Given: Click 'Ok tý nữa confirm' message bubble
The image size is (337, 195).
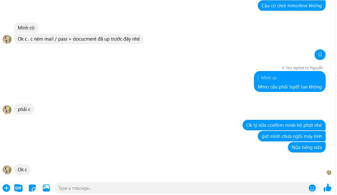Looking at the screenshot, I should tap(284, 125).
